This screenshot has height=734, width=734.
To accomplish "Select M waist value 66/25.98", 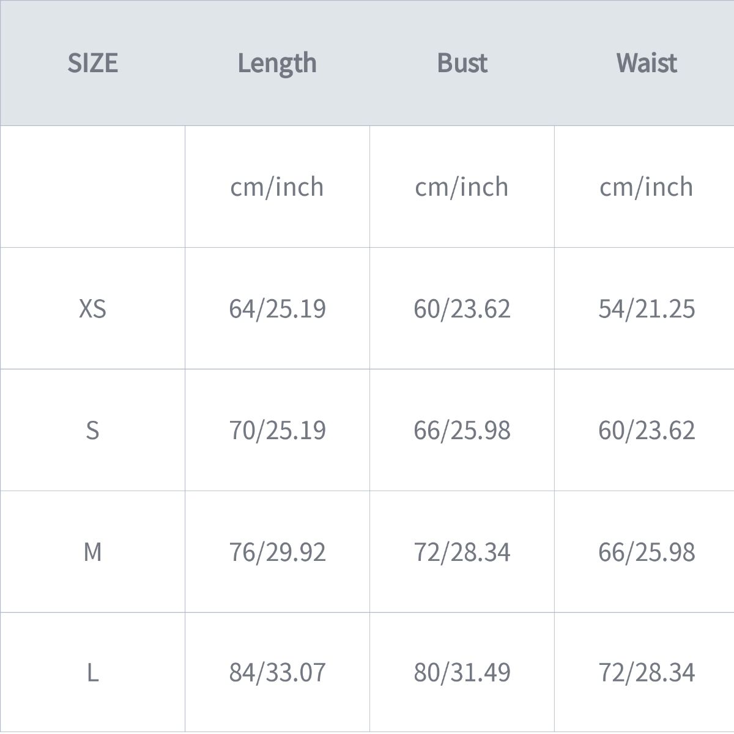I will point(647,552).
